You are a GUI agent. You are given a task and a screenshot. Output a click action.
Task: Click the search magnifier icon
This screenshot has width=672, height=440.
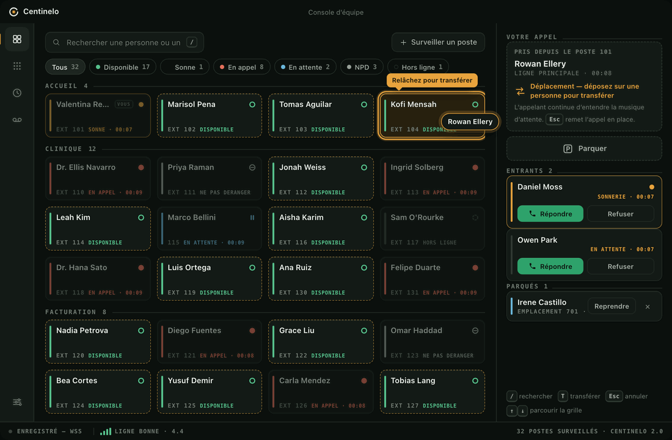pos(56,42)
